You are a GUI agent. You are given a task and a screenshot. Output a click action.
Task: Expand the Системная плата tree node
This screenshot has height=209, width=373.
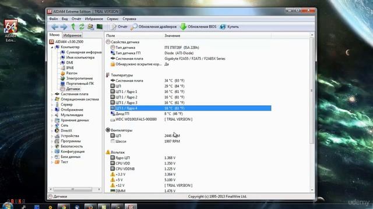pos(52,94)
